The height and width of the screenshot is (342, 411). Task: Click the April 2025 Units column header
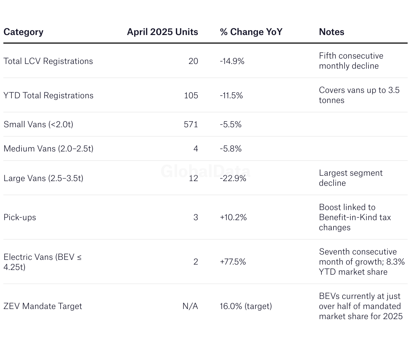tap(162, 32)
